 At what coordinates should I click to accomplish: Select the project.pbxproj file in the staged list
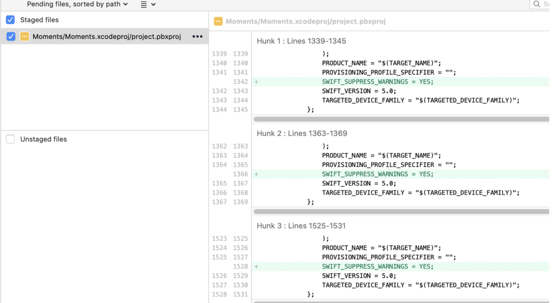click(106, 37)
